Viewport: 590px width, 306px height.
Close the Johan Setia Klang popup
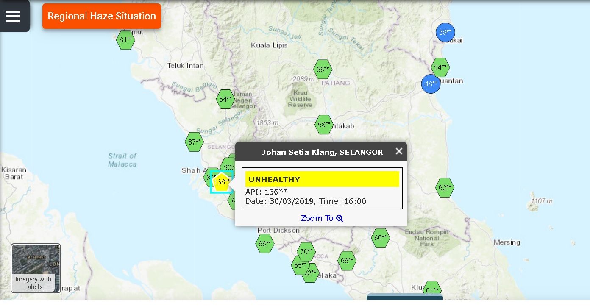(398, 151)
